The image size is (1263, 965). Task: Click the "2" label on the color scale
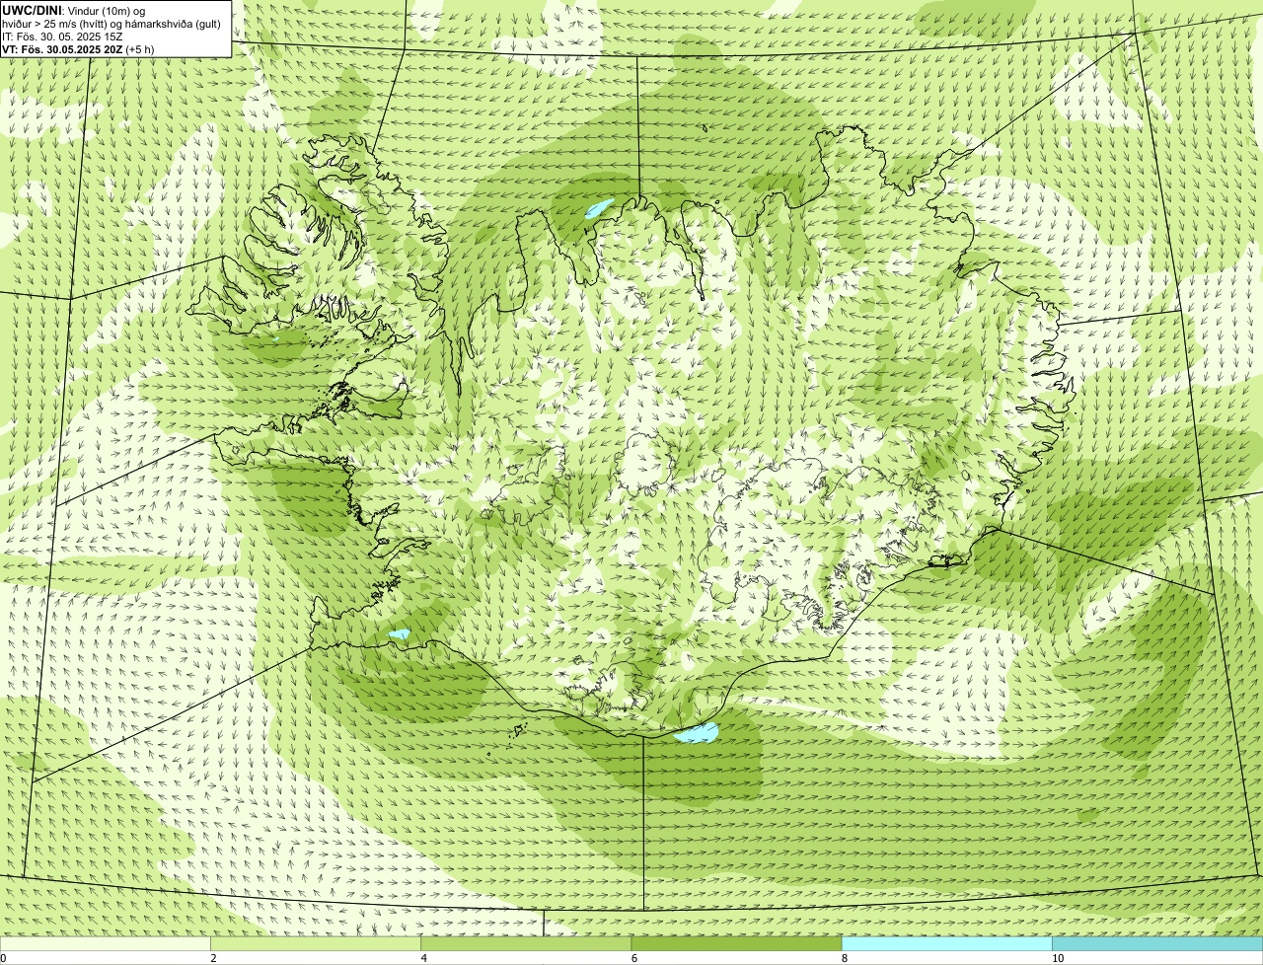214,958
